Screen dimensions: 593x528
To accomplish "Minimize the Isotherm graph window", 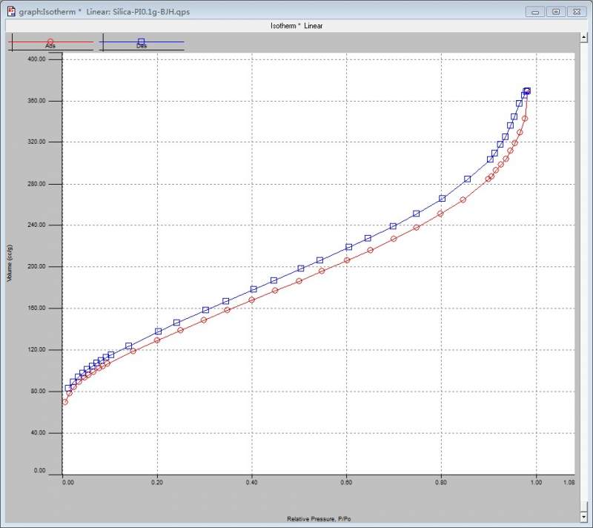I will (x=535, y=12).
